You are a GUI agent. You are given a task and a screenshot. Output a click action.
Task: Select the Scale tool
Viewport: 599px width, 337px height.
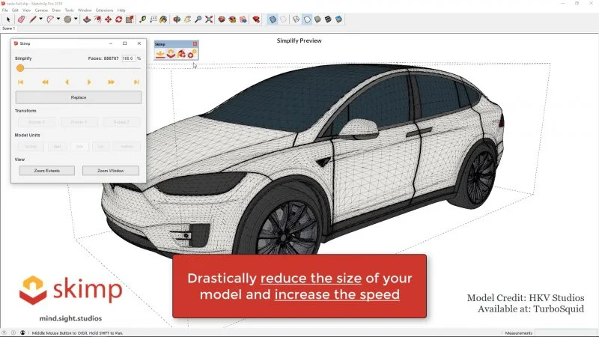tap(130, 19)
